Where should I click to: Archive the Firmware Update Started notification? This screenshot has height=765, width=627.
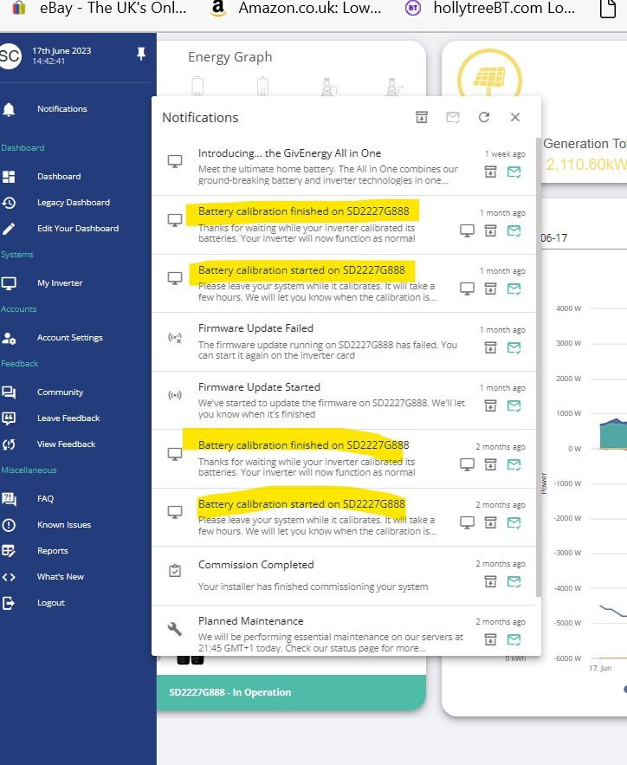point(490,405)
